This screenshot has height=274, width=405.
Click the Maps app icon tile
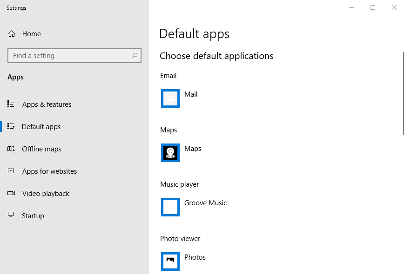[170, 153]
